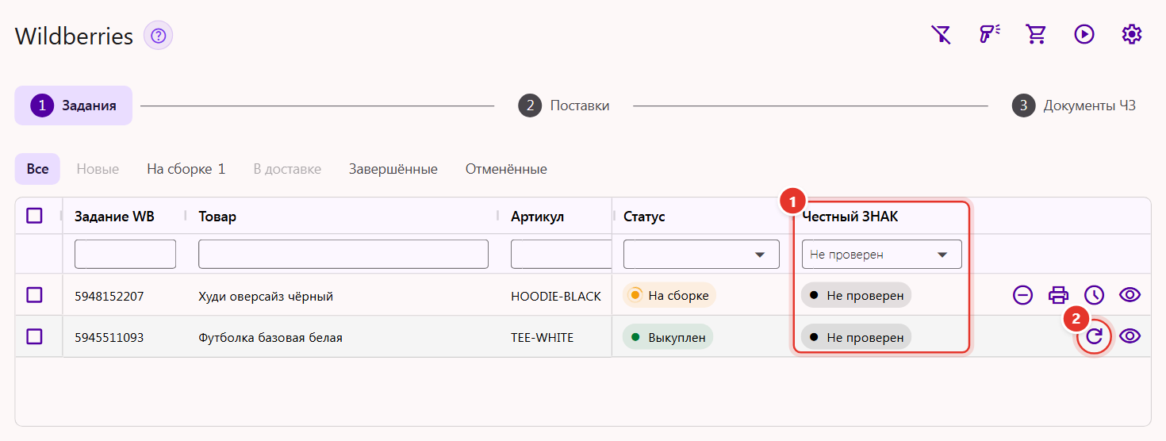Screen dimensions: 1166x441
Task: Click article TEE-WHITE
Action: (542, 337)
